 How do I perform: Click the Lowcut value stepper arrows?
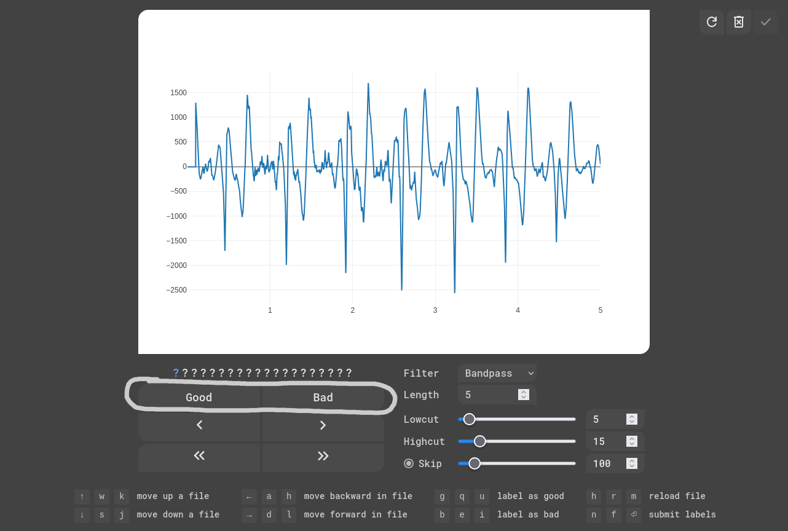tap(631, 419)
